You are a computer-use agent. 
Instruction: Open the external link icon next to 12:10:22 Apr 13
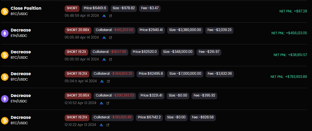pyautogui.click(x=108, y=125)
